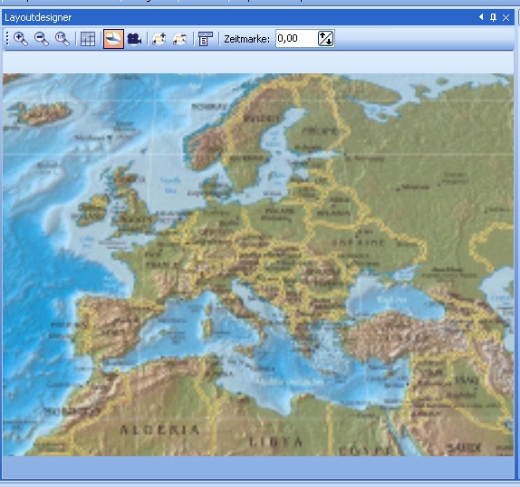Open the Layoutdesigner panel position arrow
The width and height of the screenshot is (520, 487).
(481, 17)
